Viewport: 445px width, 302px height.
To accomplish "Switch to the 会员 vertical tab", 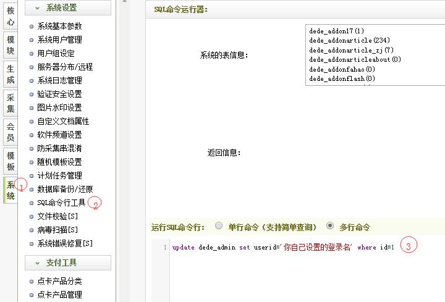I will pos(11,132).
